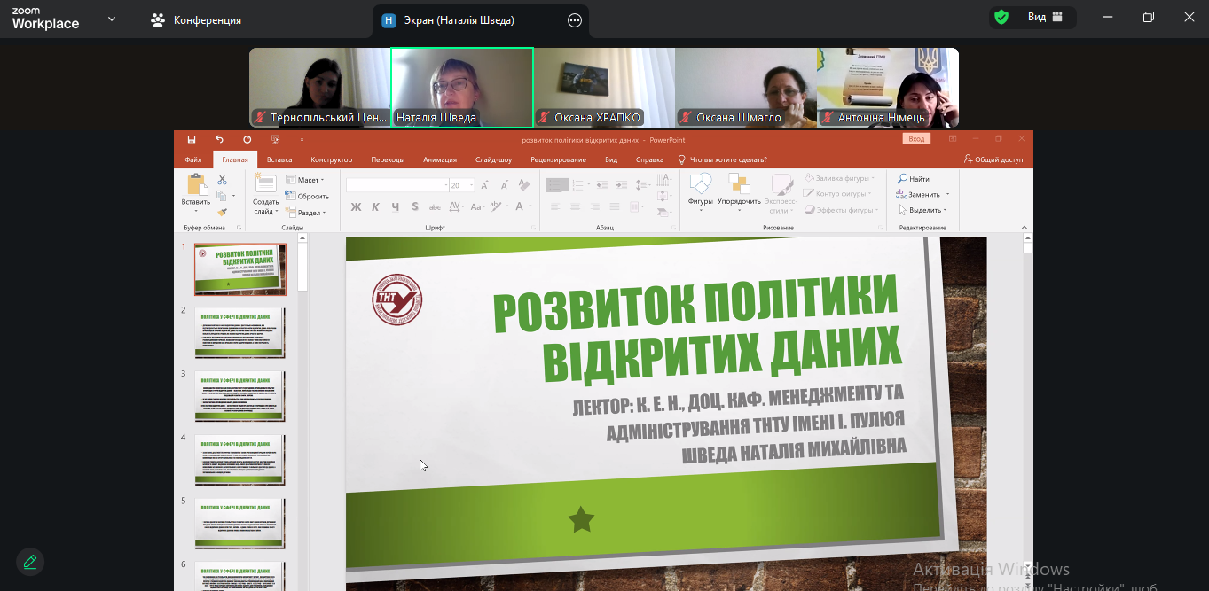Open the screen share more options ellipsis
This screenshot has height=591, width=1209.
tap(575, 20)
